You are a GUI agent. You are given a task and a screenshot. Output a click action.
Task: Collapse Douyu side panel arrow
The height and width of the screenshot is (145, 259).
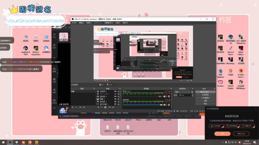coord(58,73)
